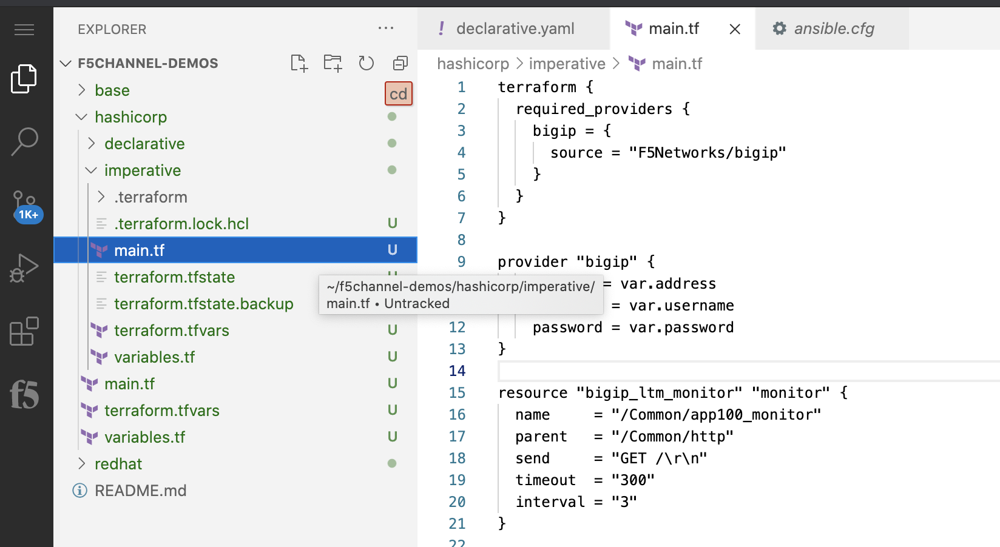Collapse the imperative folder
Screen dimensions: 1000x547
click(91, 170)
